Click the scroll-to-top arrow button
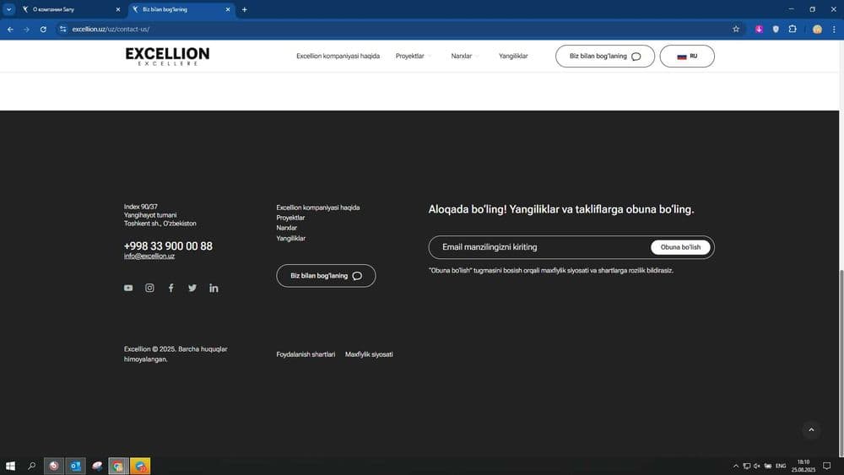The width and height of the screenshot is (844, 475). point(811,429)
